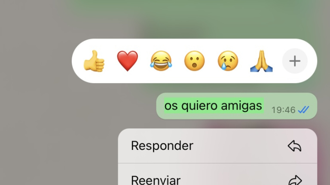This screenshot has height=185, width=330.
Task: Select the surprised face emoji reaction
Action: (195, 61)
